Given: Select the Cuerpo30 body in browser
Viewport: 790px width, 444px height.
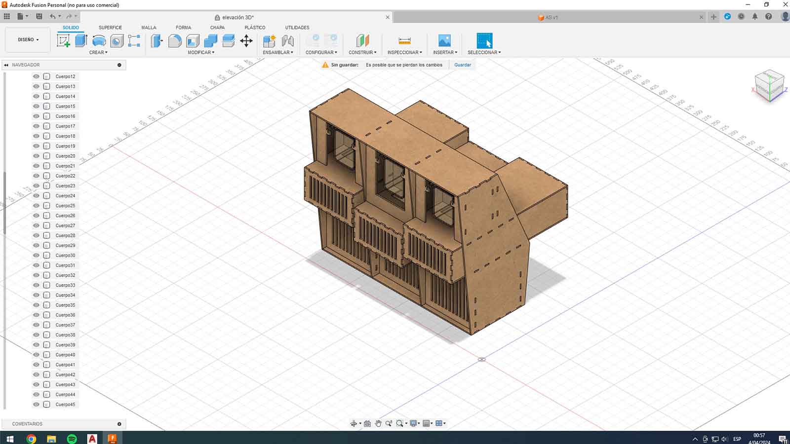Looking at the screenshot, I should pyautogui.click(x=65, y=255).
